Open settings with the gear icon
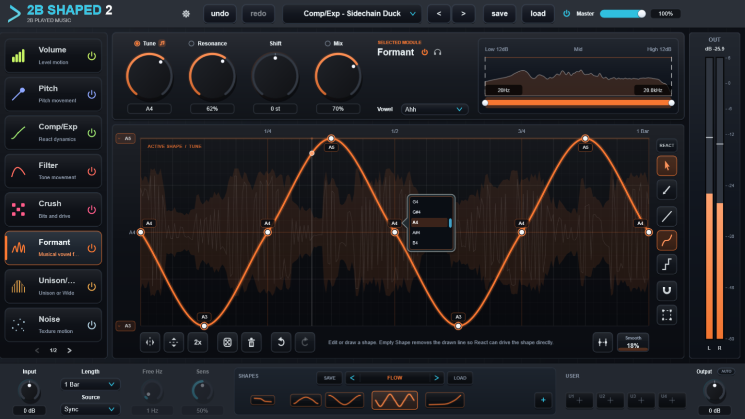Screen dimensions: 745x419 pyautogui.click(x=186, y=14)
